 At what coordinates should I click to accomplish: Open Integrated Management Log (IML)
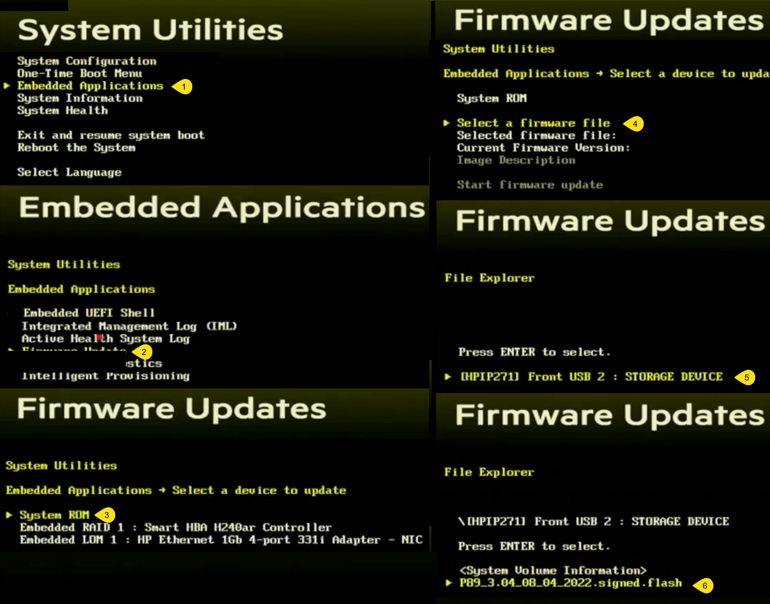click(129, 326)
